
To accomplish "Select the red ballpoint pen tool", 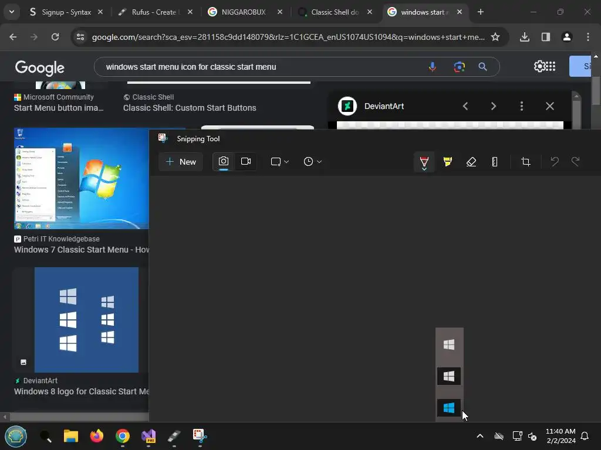I will point(424,162).
